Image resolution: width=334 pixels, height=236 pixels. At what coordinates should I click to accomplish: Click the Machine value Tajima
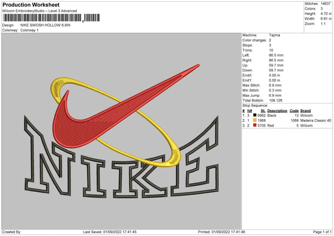(x=274, y=35)
